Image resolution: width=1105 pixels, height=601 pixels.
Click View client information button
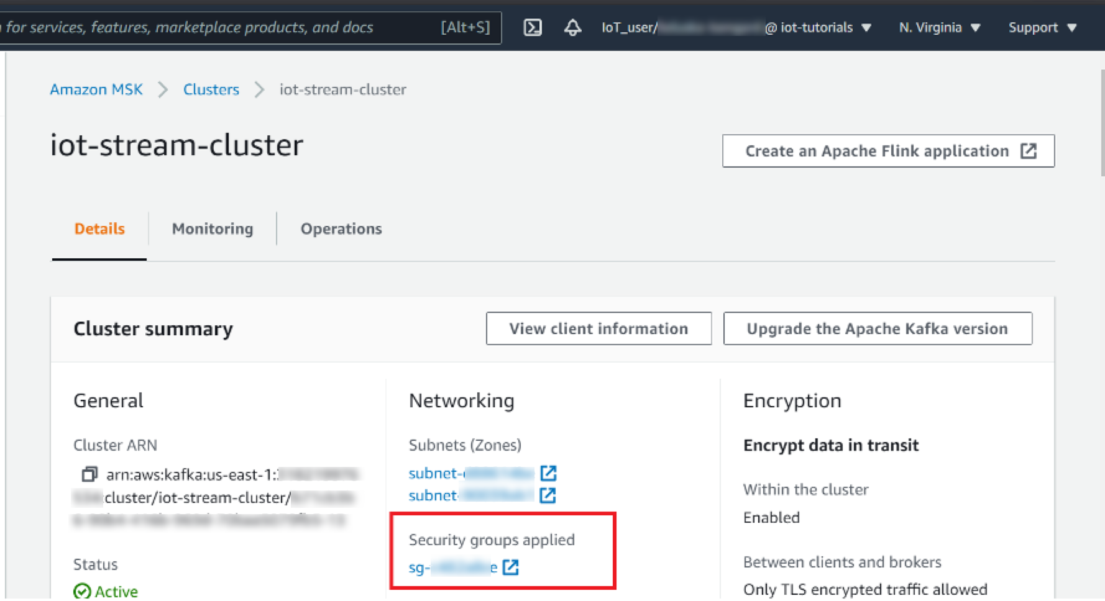pos(598,328)
